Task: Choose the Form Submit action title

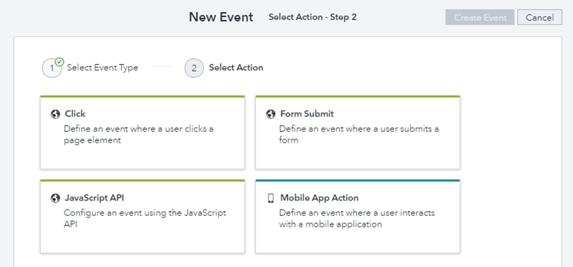Action: tap(307, 114)
